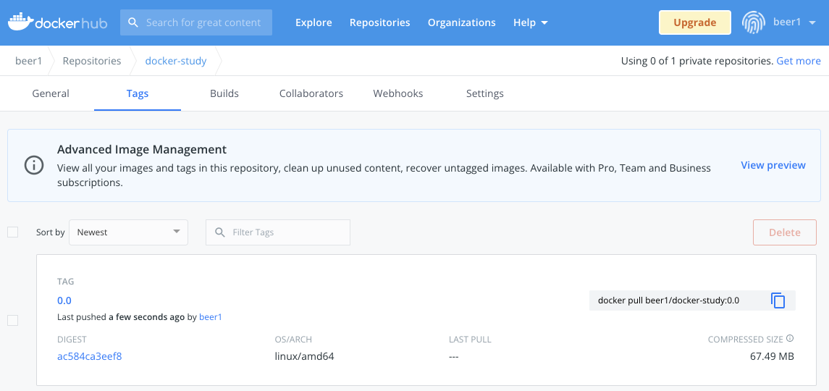This screenshot has height=391, width=829.
Task: Click the linux/amd64 value
Action: (305, 357)
